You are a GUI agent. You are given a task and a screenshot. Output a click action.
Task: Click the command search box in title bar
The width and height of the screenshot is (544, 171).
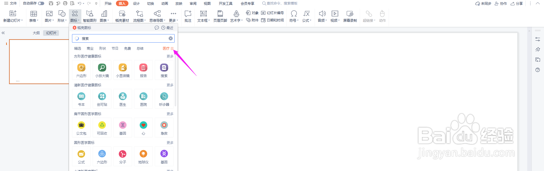coord(280,3)
